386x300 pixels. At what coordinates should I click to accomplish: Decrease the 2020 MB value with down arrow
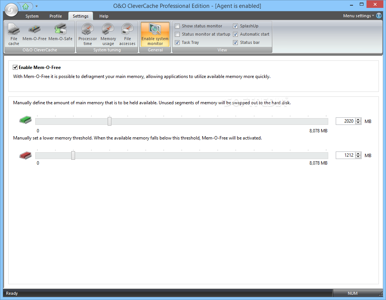point(358,123)
